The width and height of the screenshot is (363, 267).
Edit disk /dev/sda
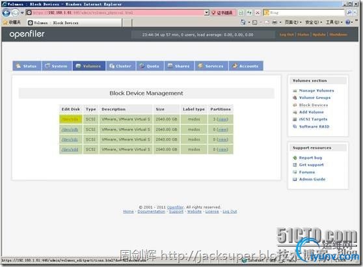click(70, 119)
